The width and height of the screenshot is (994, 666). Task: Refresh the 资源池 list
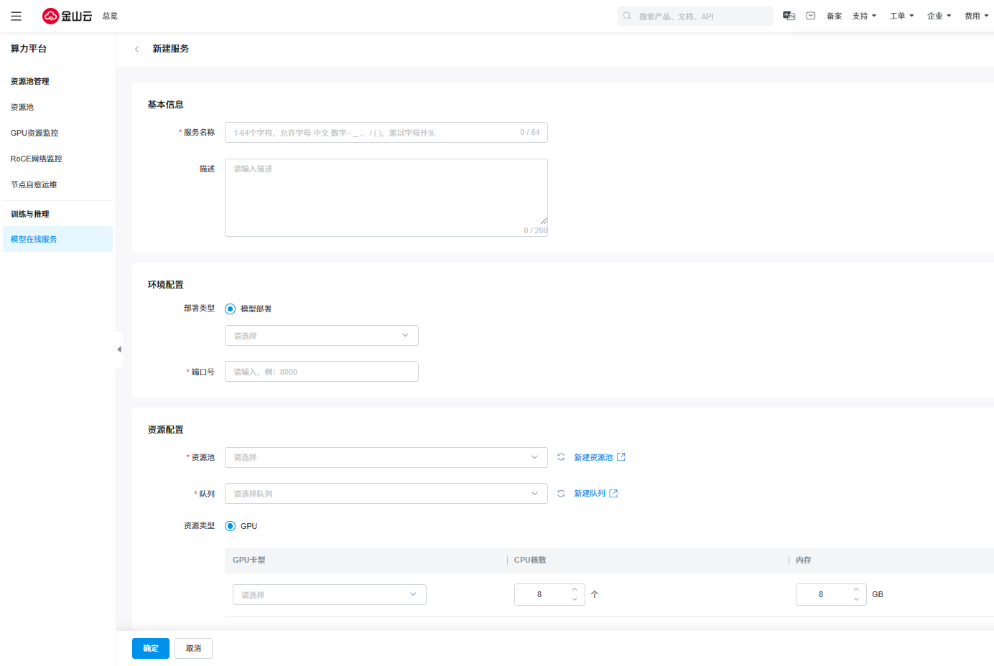(561, 457)
